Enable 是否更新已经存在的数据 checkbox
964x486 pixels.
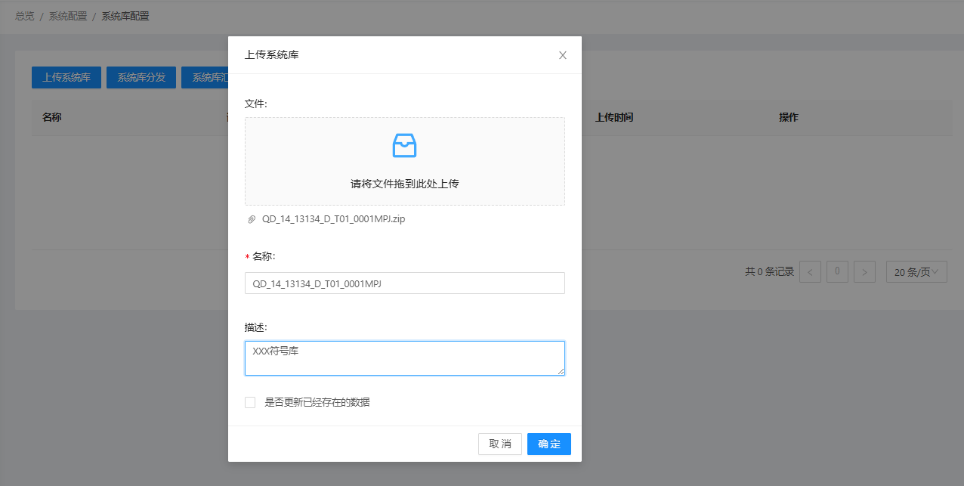coord(250,402)
